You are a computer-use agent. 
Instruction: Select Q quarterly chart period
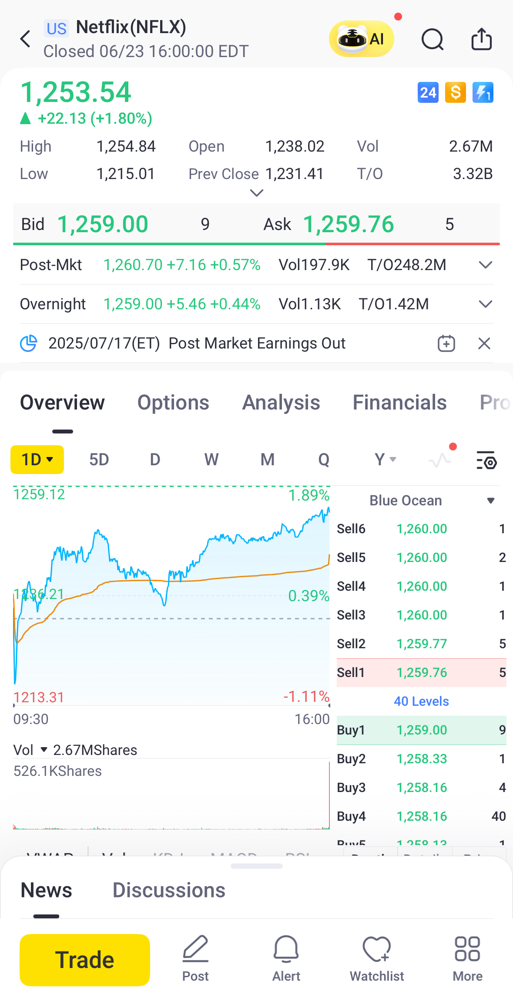[324, 460]
